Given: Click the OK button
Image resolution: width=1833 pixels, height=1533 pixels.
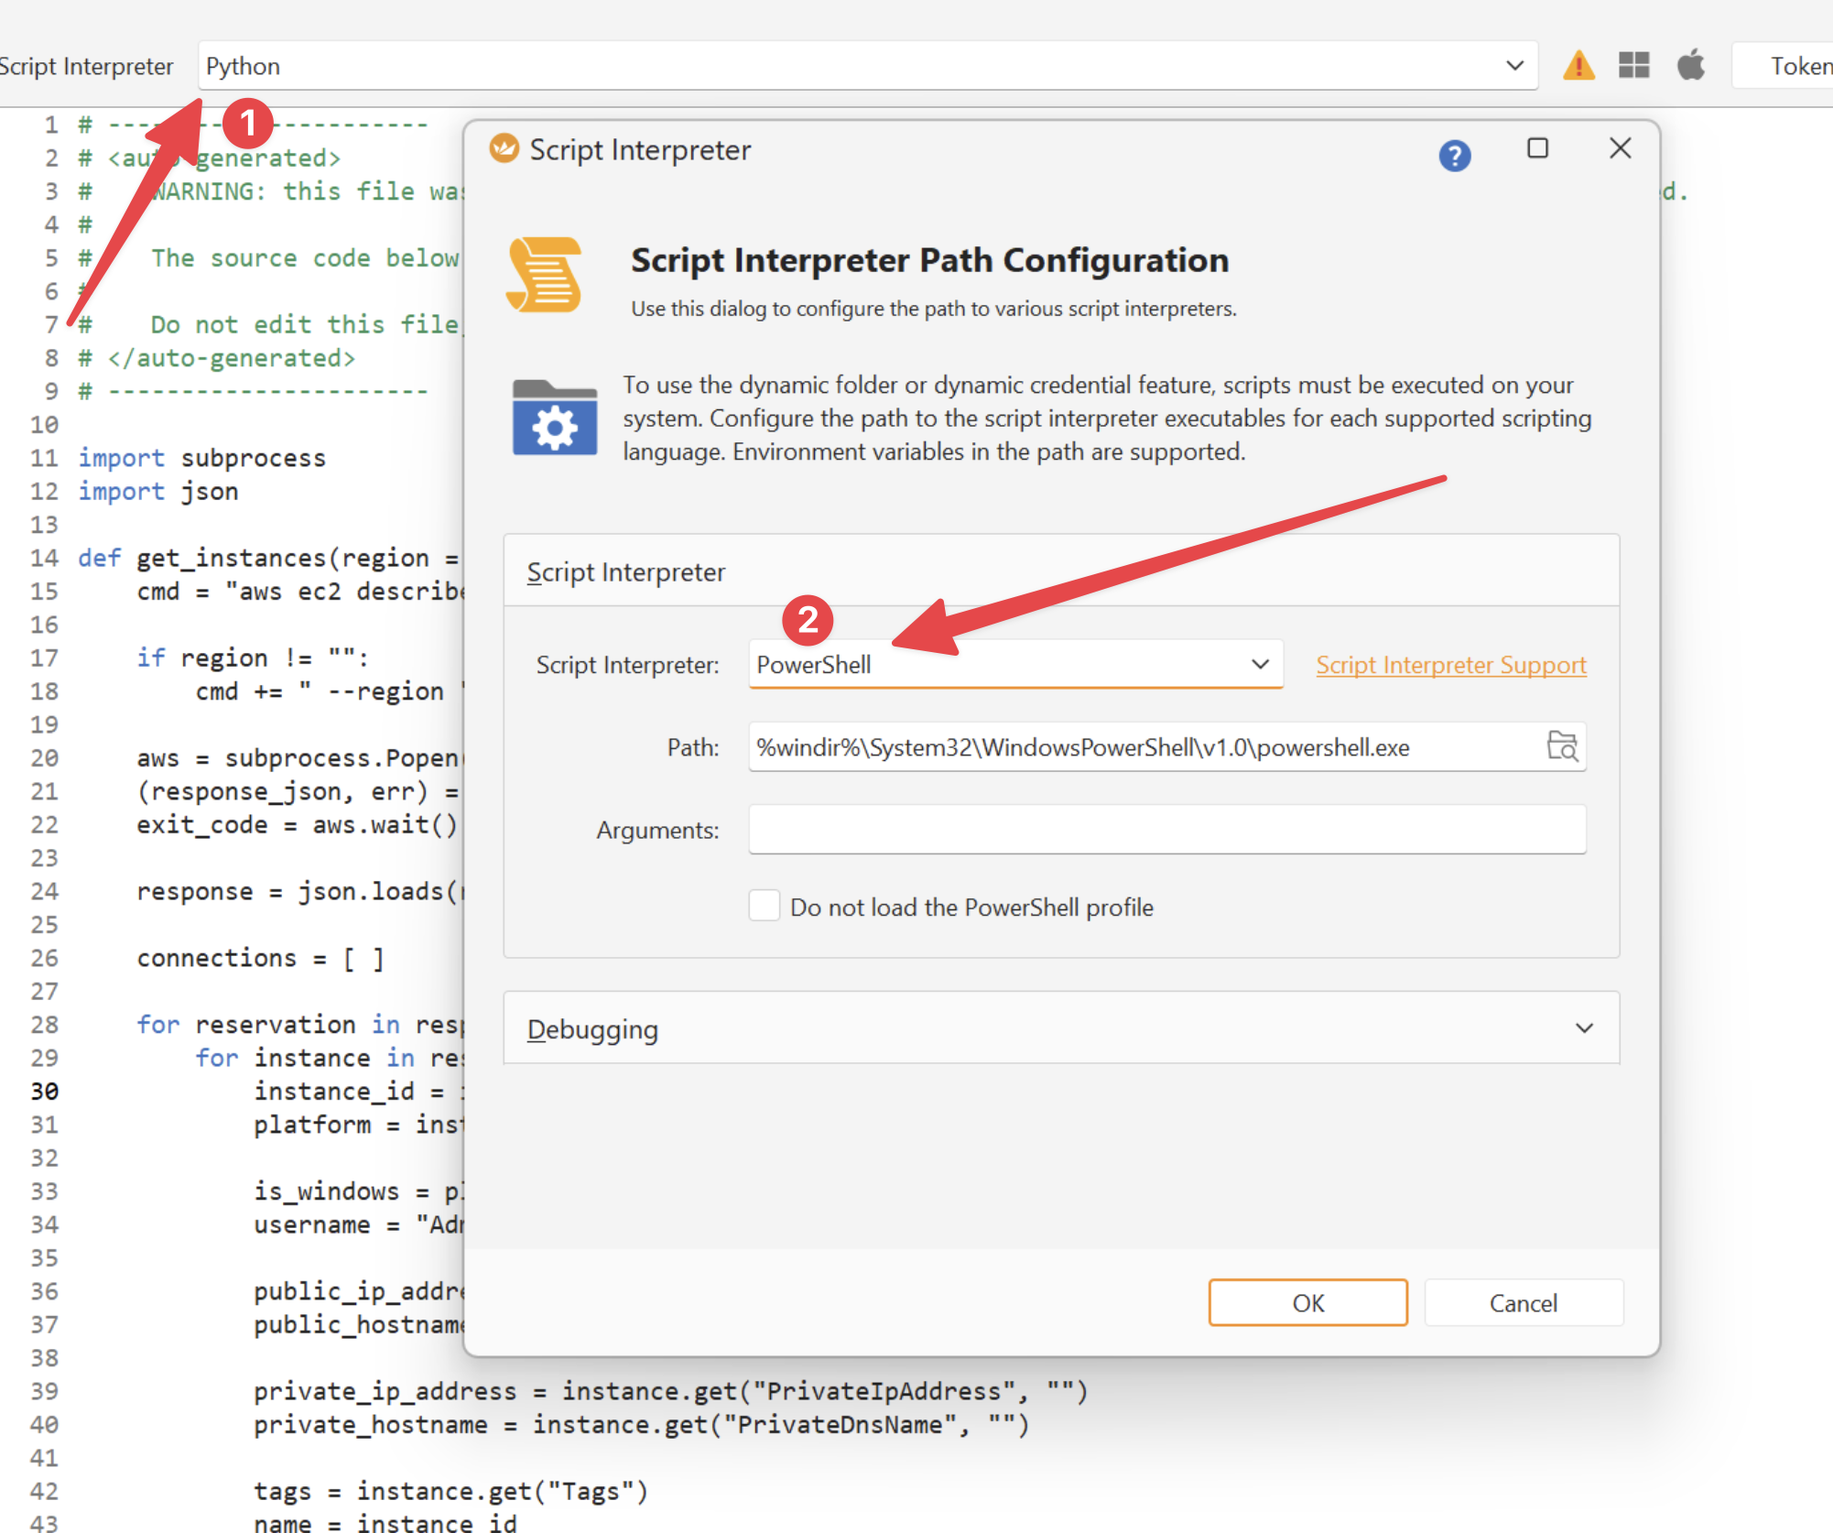Looking at the screenshot, I should (x=1307, y=1302).
